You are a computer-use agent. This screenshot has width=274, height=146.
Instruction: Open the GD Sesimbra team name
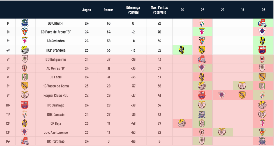pyautogui.click(x=56, y=41)
